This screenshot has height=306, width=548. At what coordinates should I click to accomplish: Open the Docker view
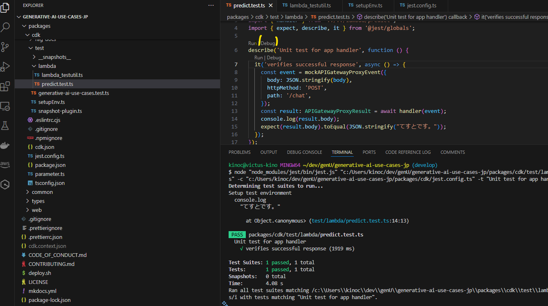pos(5,145)
